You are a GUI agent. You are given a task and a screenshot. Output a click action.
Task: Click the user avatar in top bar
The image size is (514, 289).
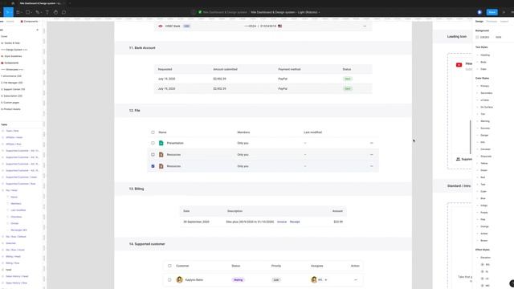tap(479, 12)
